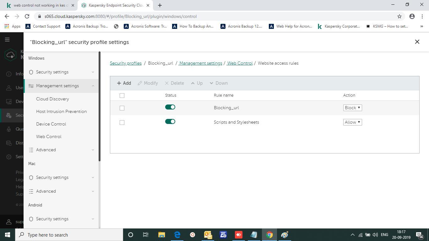This screenshot has height=241, width=429.
Task: Open Web Control breadcrumb link
Action: (x=239, y=63)
